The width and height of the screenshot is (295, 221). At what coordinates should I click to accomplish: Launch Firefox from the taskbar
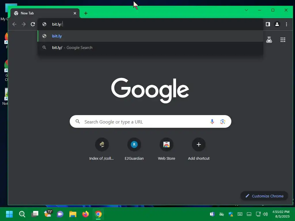tap(86, 214)
